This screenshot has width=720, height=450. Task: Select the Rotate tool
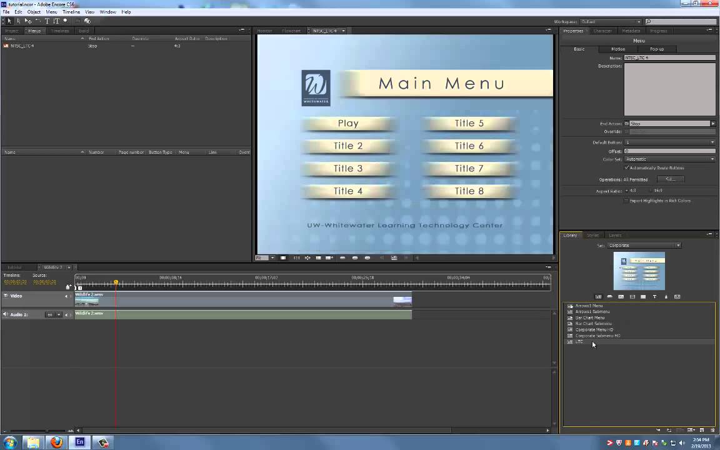pyautogui.click(x=37, y=21)
